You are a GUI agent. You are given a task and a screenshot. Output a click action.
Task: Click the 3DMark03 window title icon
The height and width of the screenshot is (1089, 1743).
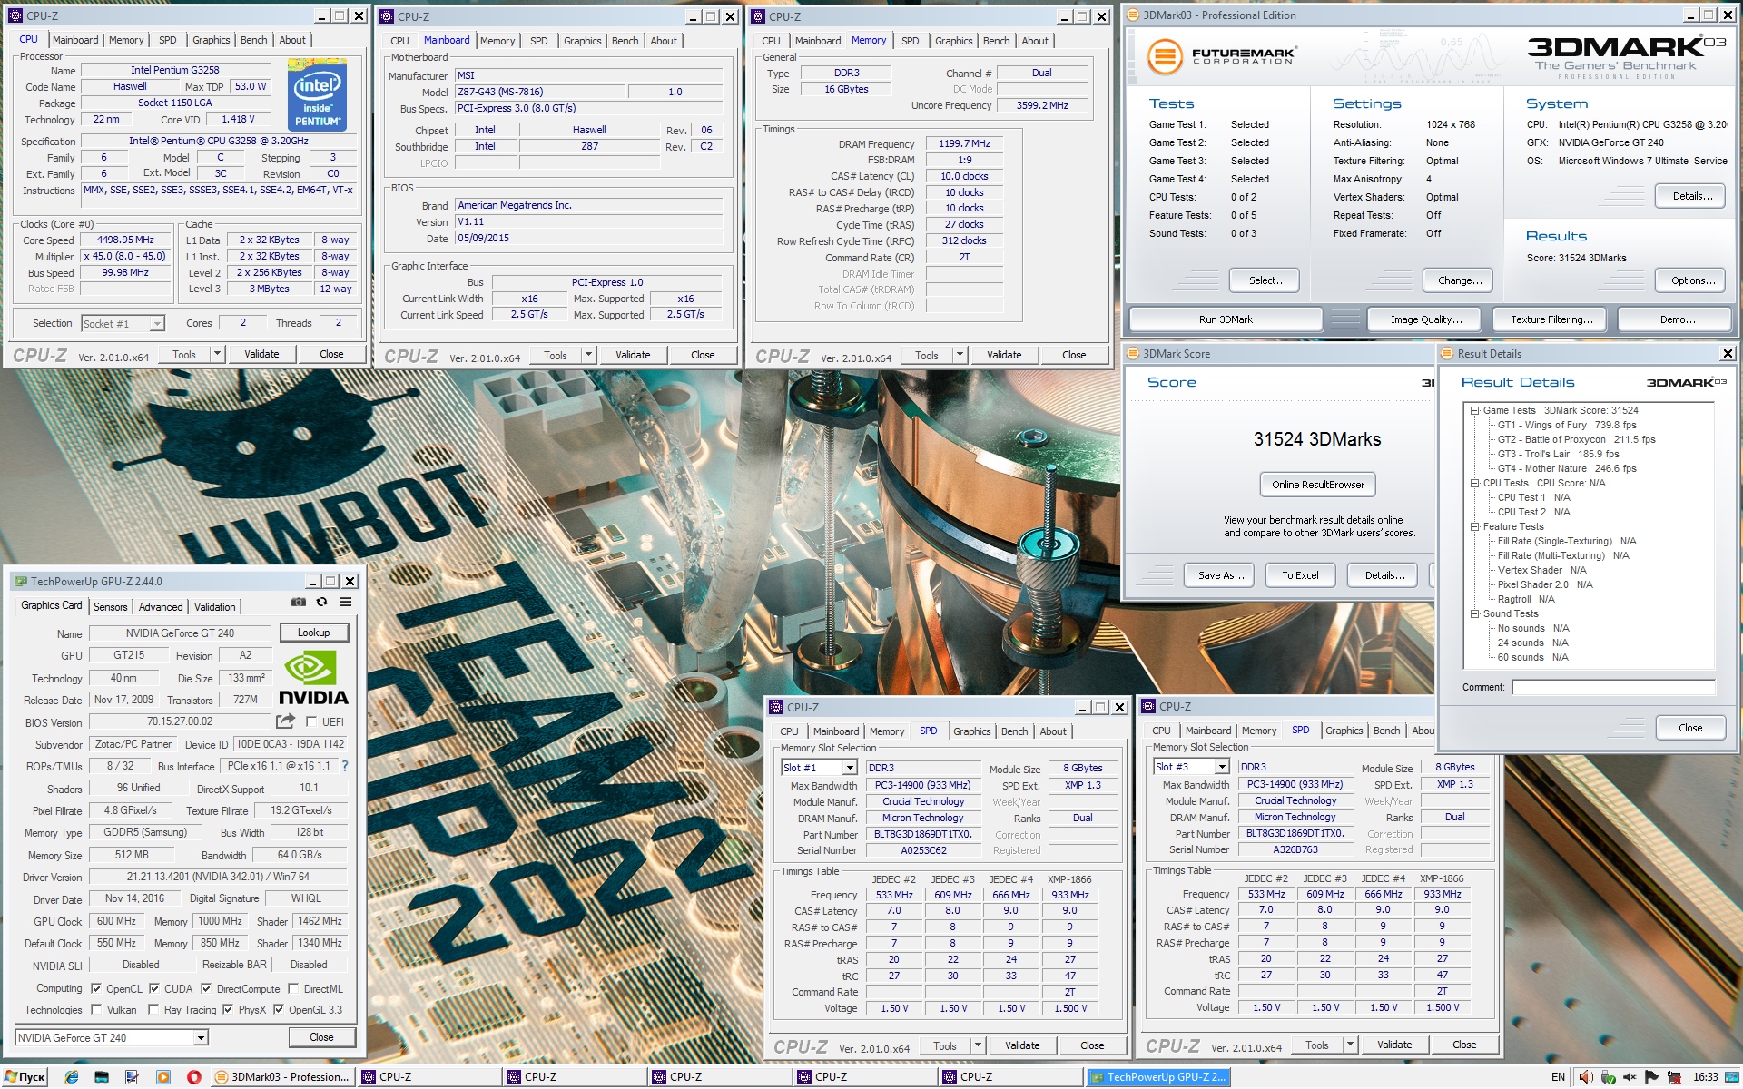point(1133,15)
